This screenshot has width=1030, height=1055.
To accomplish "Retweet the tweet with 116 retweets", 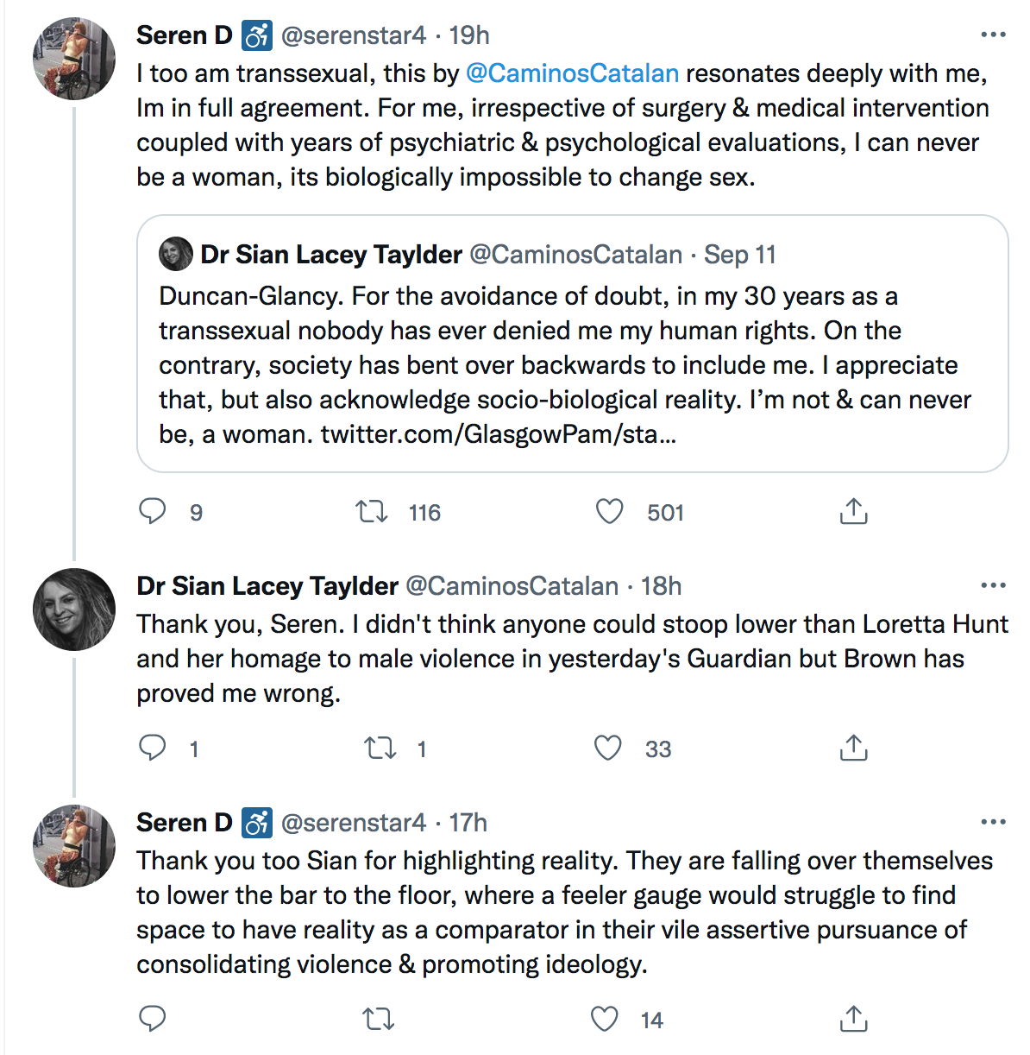I will tap(373, 512).
